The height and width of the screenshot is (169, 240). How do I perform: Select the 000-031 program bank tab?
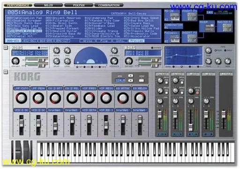coord(13,41)
